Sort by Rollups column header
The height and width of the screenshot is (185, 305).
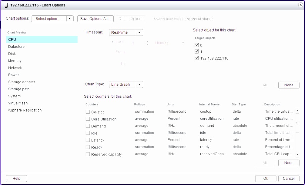[x=139, y=104]
